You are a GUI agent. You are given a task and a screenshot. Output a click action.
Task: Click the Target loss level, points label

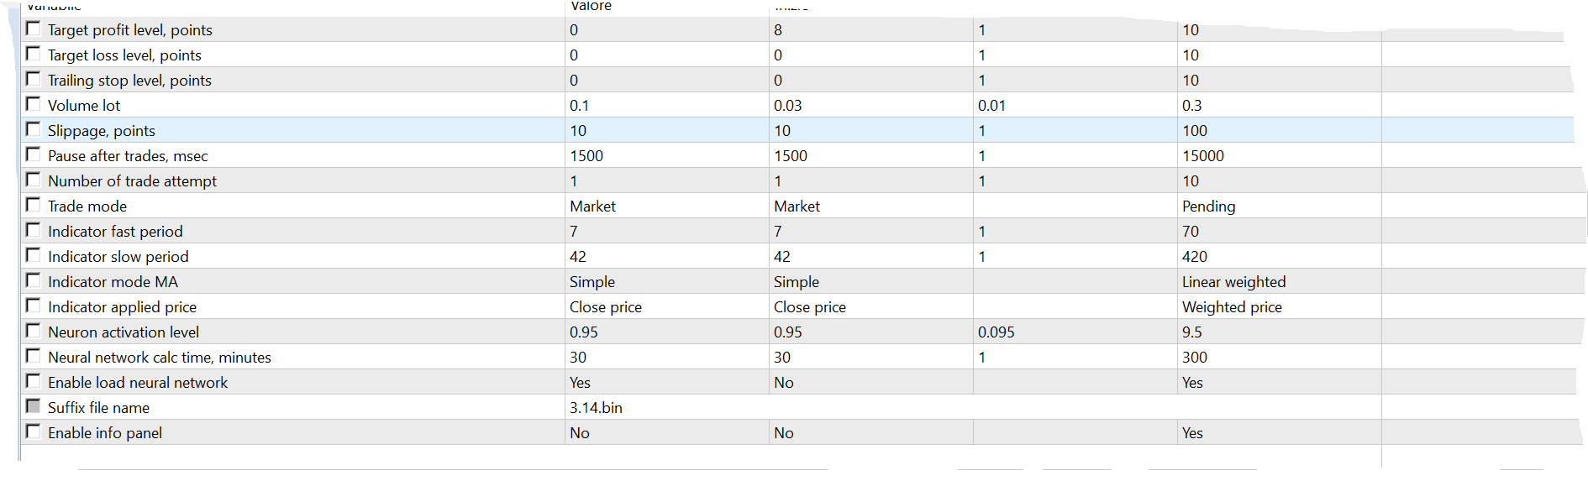(x=124, y=55)
